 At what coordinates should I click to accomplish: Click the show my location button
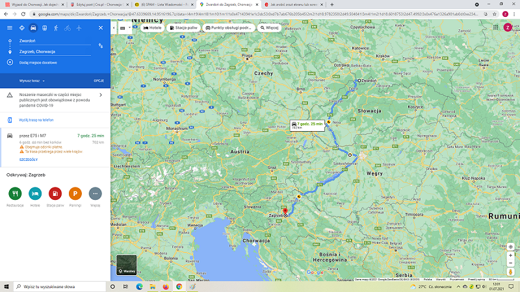coord(510,247)
